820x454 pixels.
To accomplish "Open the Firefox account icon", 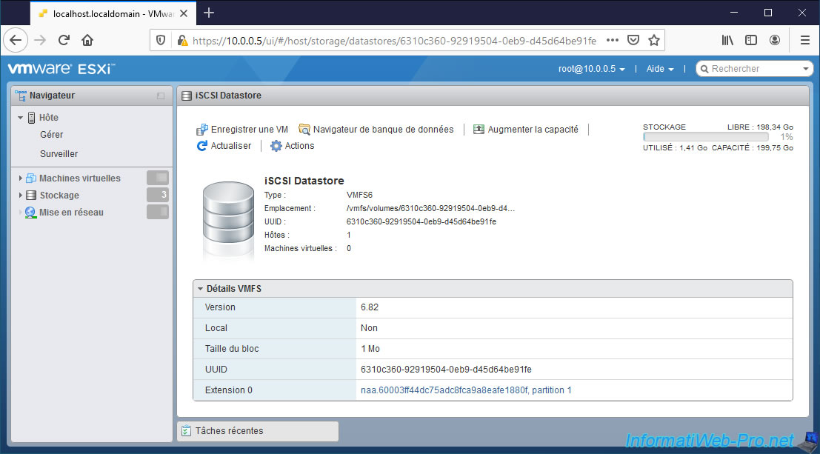I will (x=775, y=40).
